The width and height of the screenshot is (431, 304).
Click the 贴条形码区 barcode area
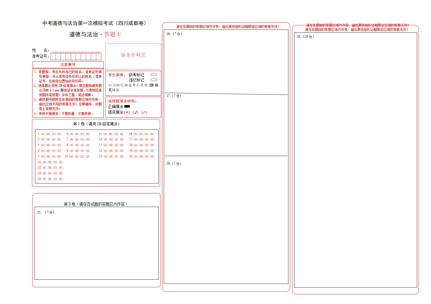point(133,56)
